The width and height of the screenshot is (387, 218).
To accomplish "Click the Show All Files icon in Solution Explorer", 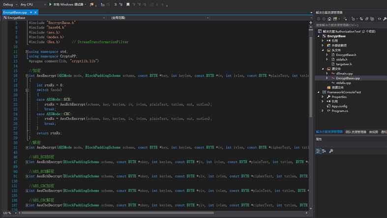I will point(372,19).
